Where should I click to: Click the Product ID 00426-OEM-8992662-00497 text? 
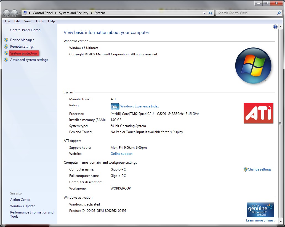coord(98,211)
